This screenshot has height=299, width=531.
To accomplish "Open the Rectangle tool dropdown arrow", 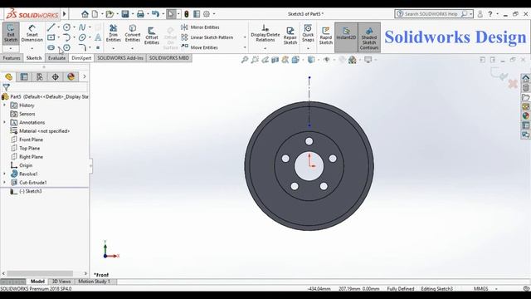I will point(58,37).
